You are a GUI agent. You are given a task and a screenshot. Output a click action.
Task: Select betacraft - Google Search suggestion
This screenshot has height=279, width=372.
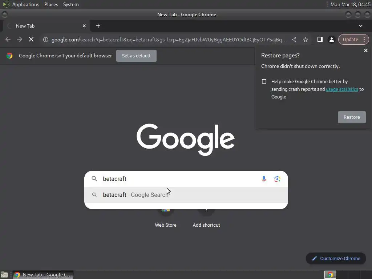(x=186, y=195)
